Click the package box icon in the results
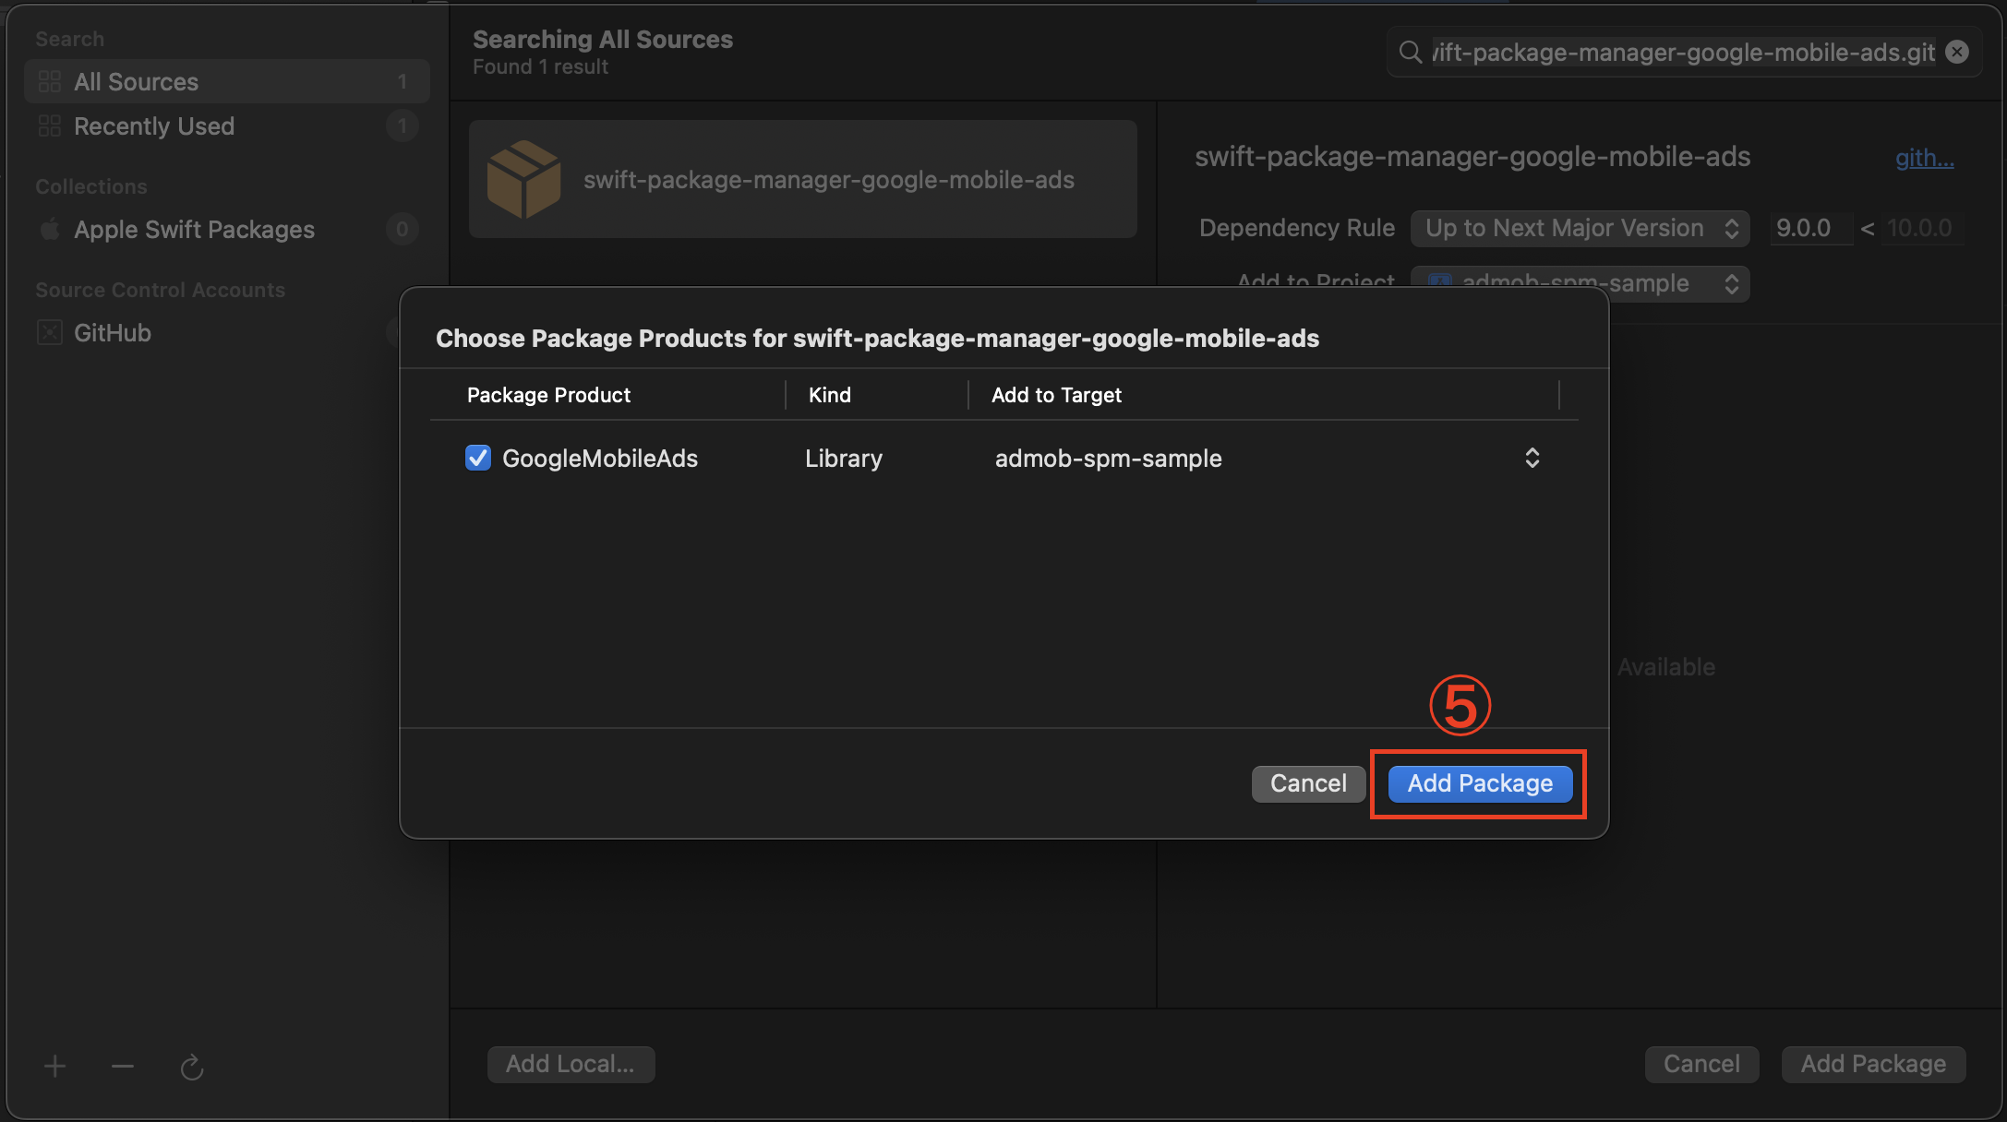The height and width of the screenshot is (1122, 2007). [523, 179]
